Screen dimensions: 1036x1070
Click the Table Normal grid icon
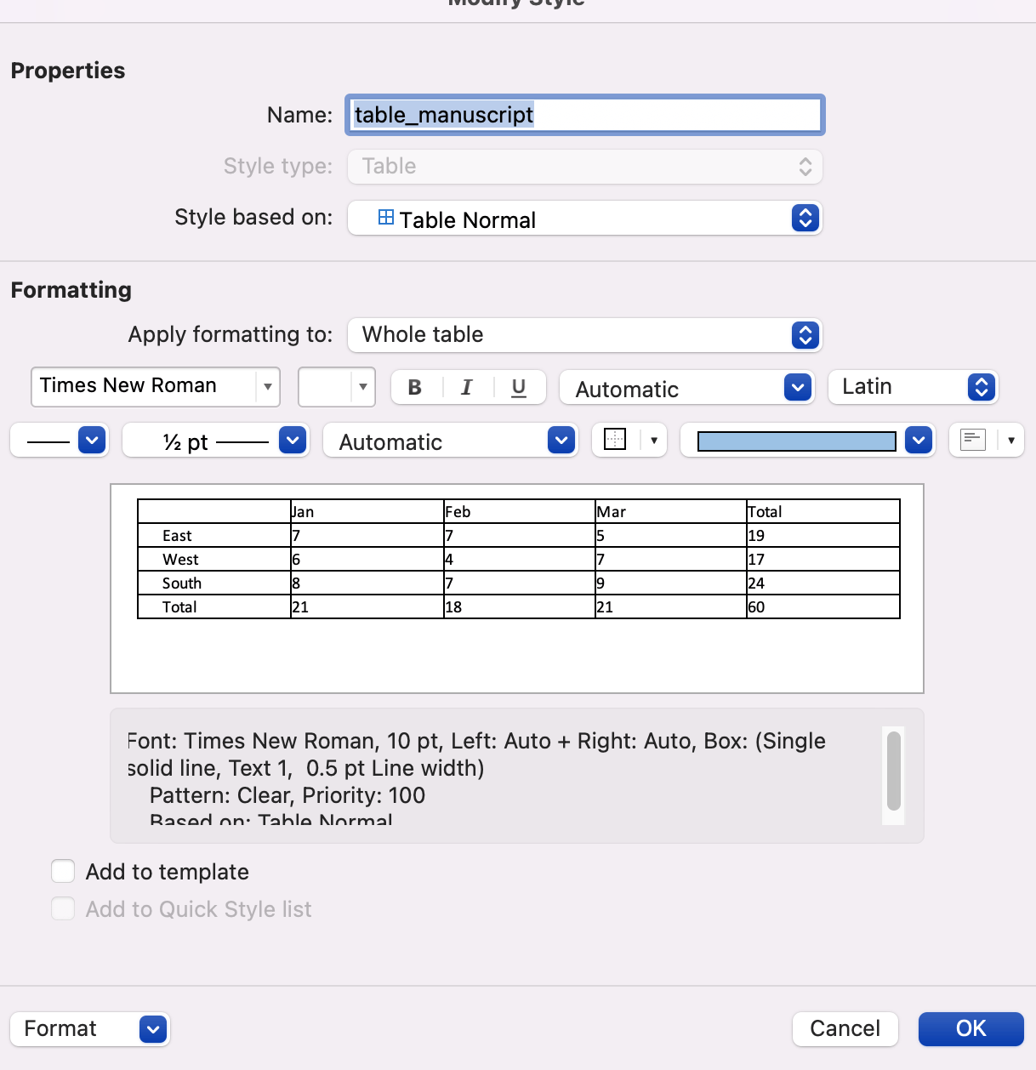(x=386, y=218)
